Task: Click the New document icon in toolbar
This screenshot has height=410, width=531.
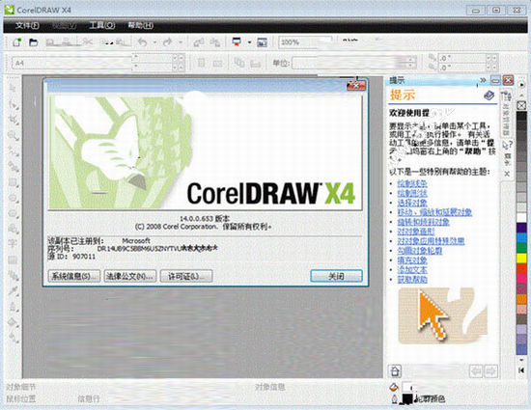Action: [16, 42]
